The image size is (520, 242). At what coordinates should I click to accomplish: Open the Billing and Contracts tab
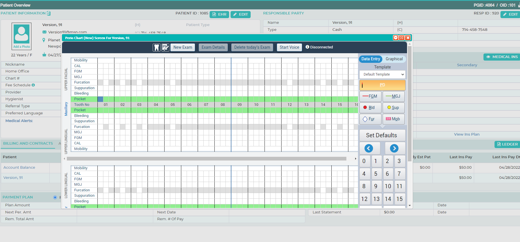click(28, 144)
